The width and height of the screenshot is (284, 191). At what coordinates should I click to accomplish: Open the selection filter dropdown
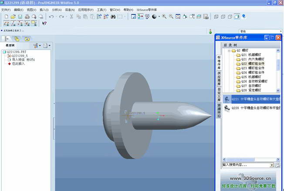[x=280, y=31]
